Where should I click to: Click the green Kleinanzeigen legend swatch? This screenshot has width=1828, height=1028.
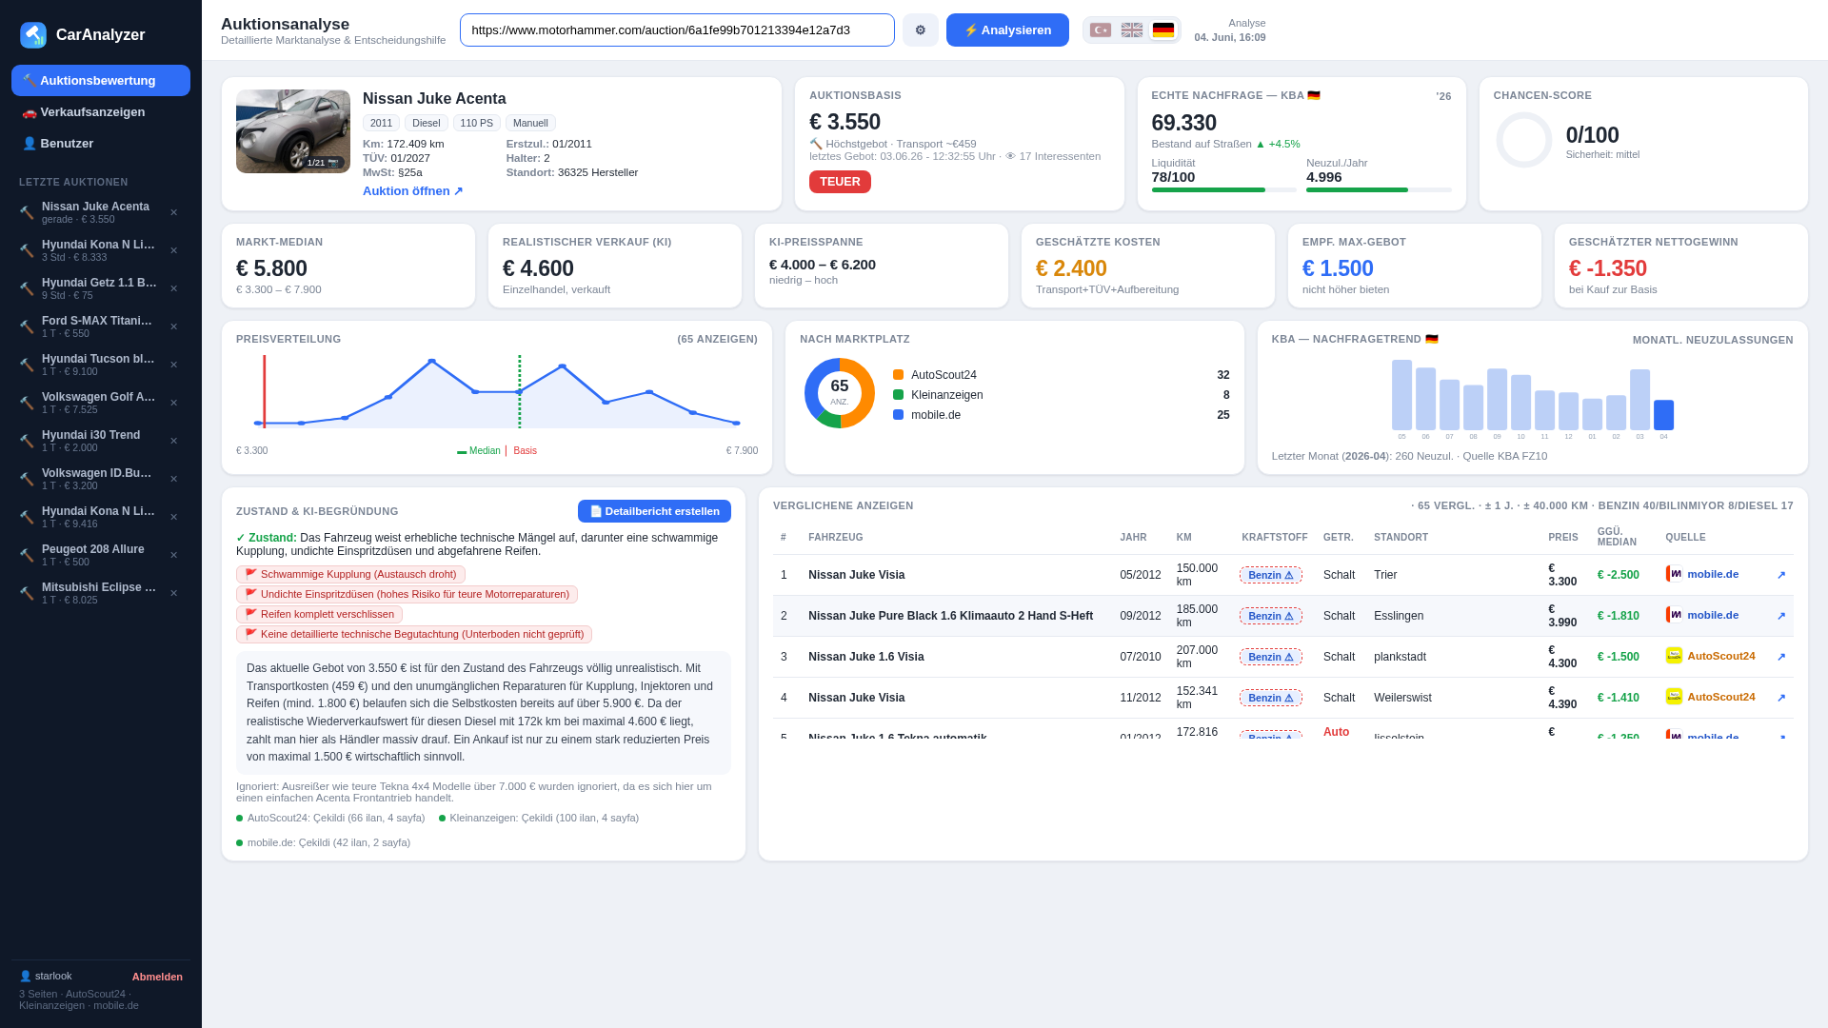pos(898,395)
